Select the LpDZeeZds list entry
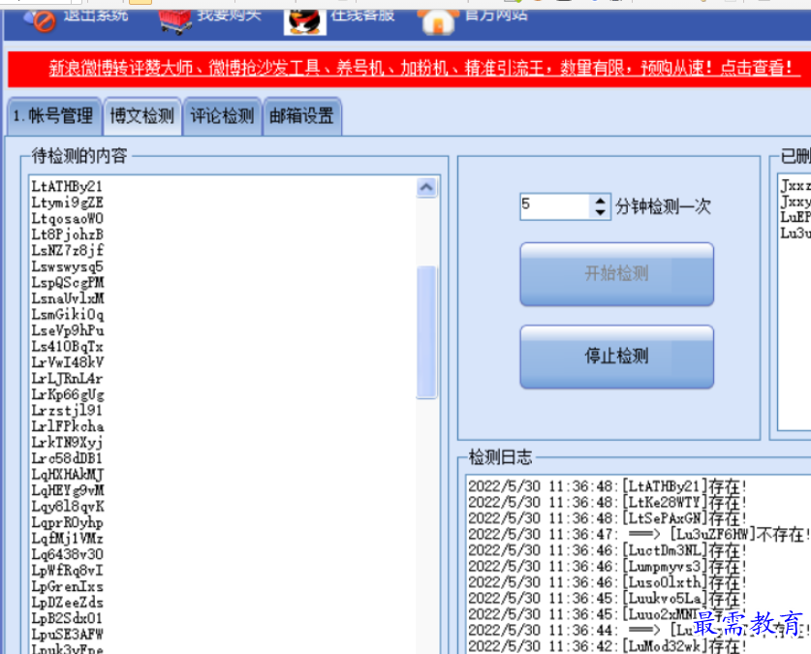The image size is (811, 654). 67,603
